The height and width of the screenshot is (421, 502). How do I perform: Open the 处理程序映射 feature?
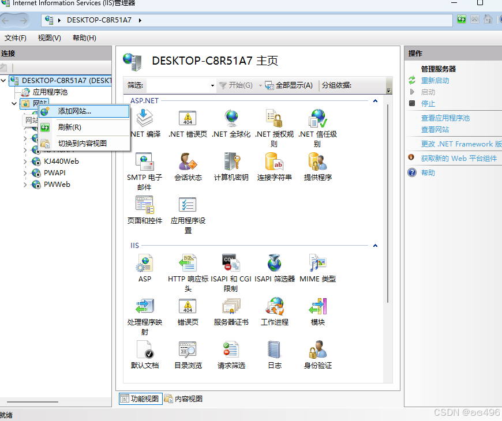click(144, 317)
